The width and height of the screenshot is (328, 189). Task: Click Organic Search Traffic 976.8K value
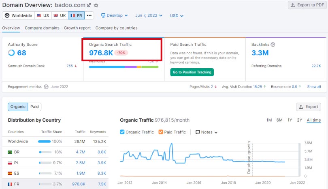coord(101,53)
